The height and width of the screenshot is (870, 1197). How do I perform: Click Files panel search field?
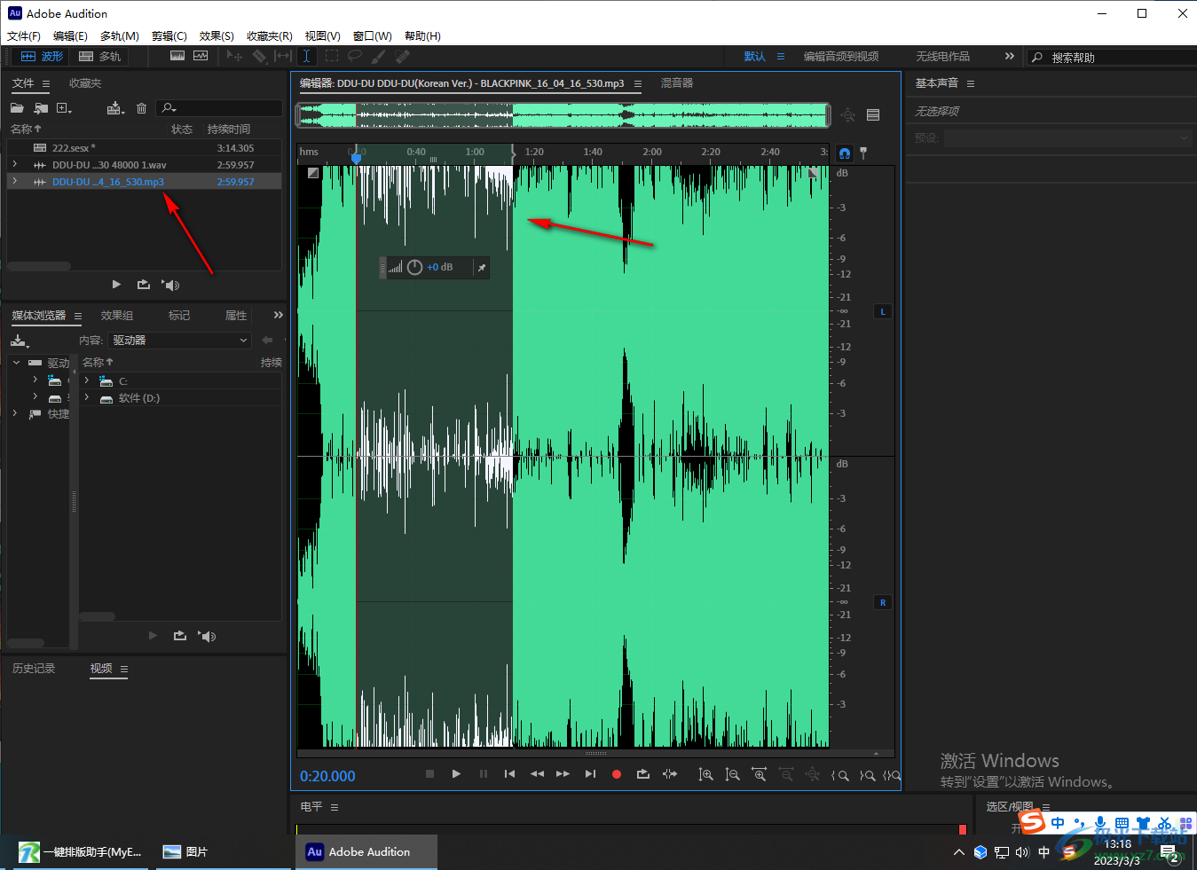[219, 108]
